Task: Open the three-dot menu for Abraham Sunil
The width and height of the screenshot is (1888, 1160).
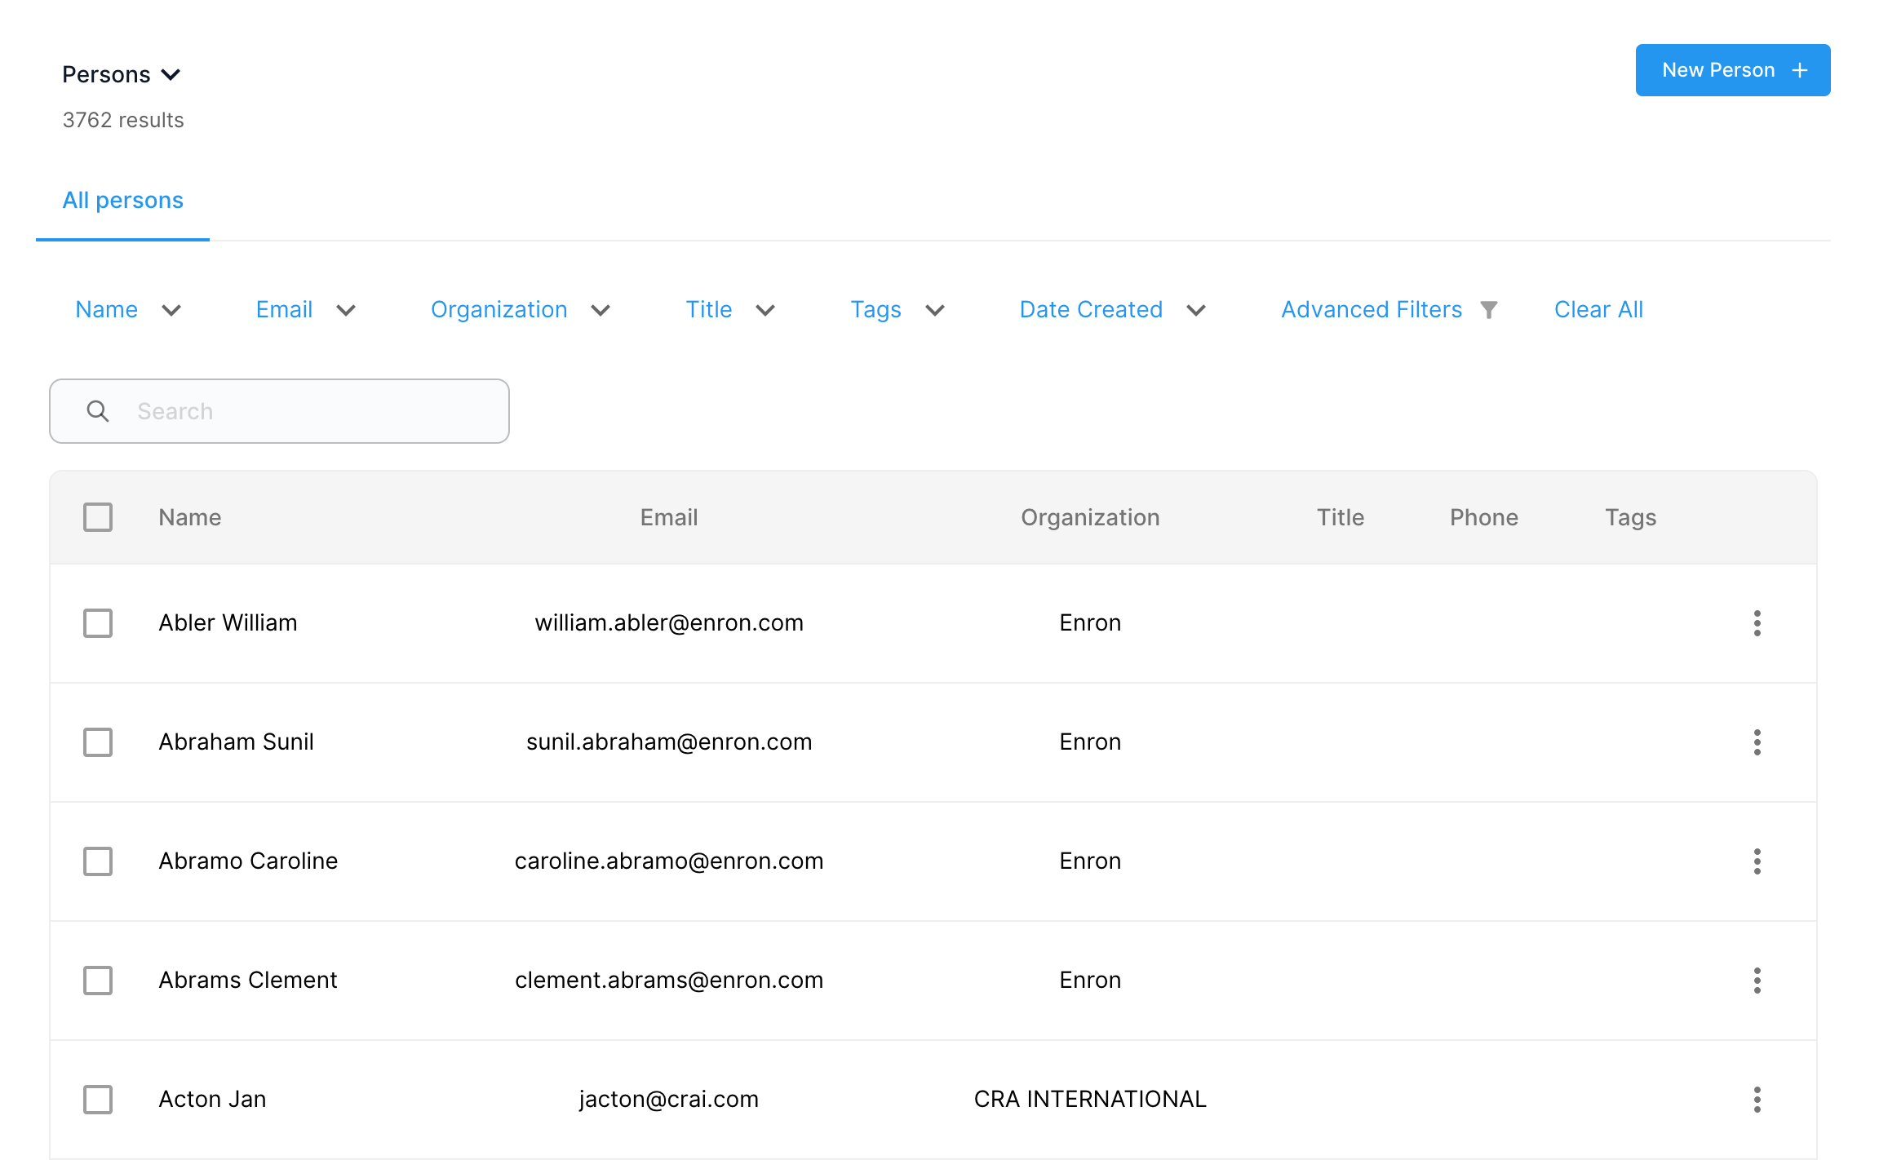Action: coord(1757,742)
